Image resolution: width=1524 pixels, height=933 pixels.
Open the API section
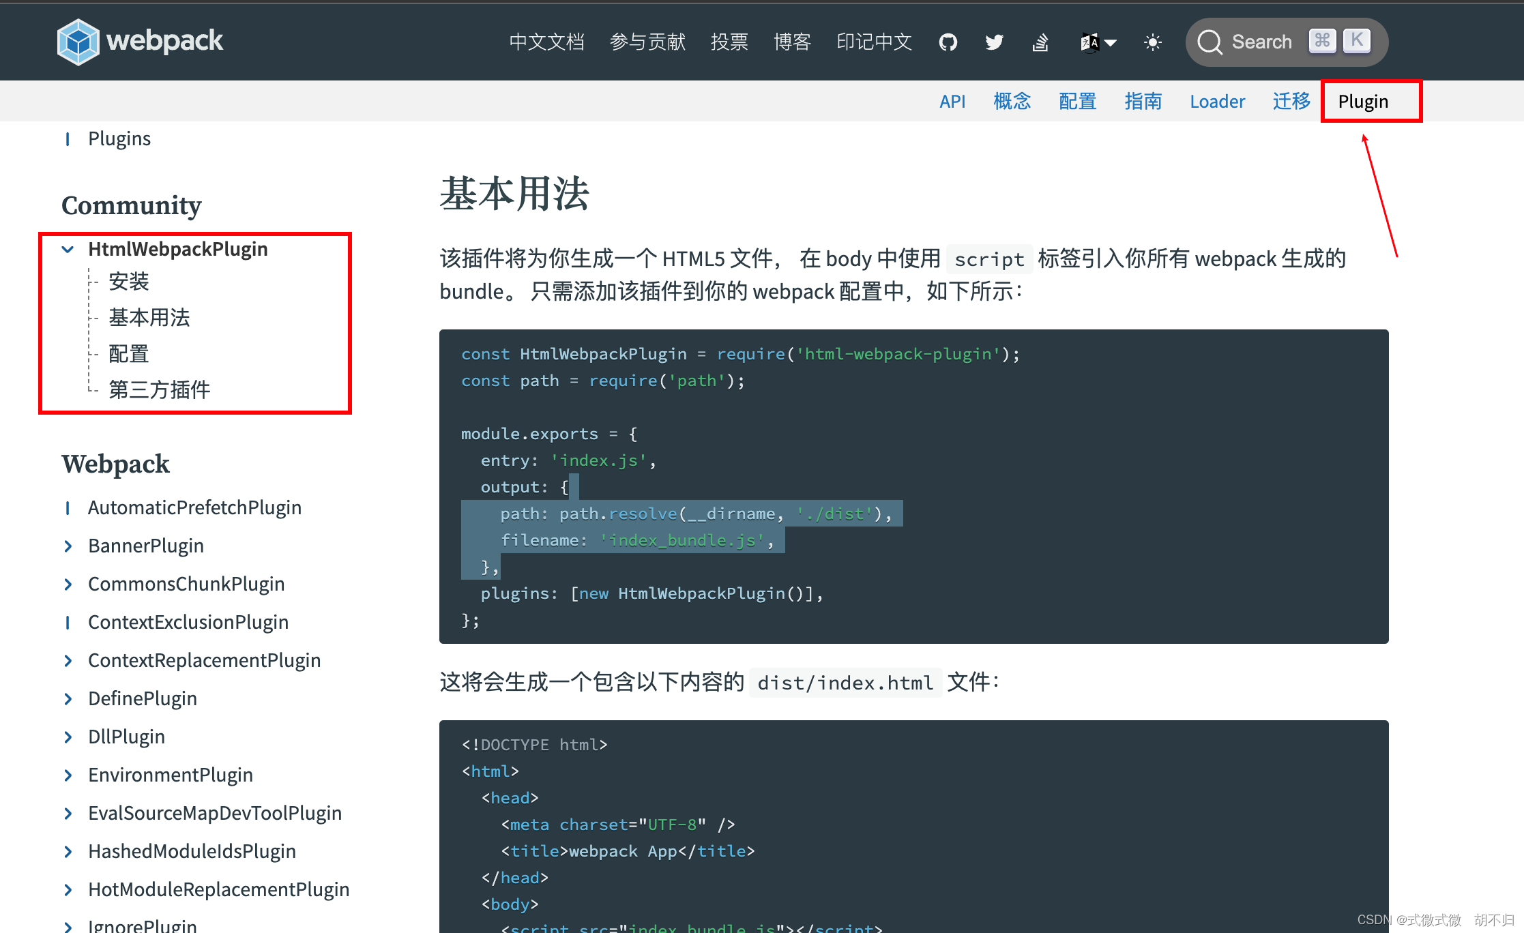click(953, 101)
